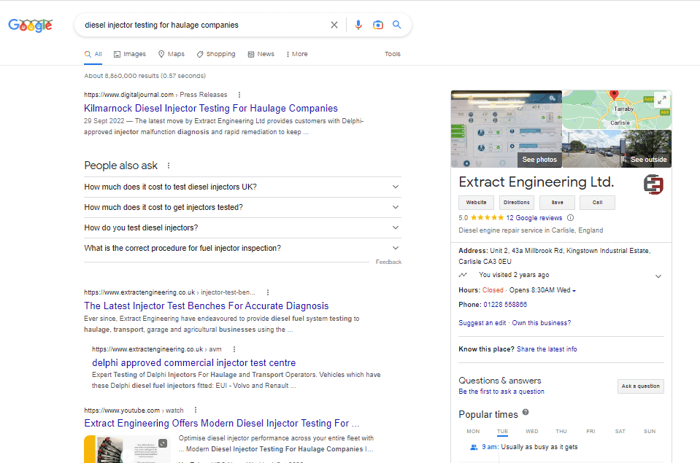700x463 pixels.
Task: Select TUE in Popular times
Action: tap(502, 432)
